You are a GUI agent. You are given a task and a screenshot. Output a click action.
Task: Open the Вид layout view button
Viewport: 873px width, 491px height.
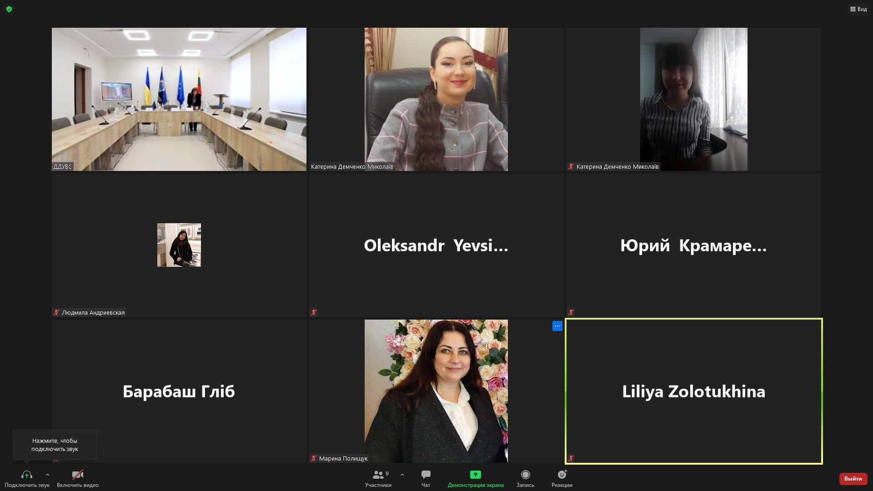[858, 9]
